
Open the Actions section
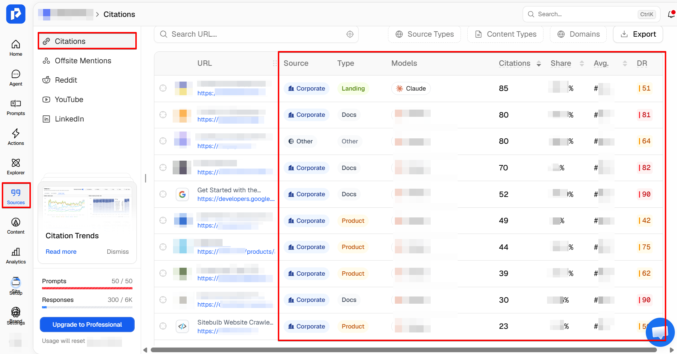coord(16,137)
